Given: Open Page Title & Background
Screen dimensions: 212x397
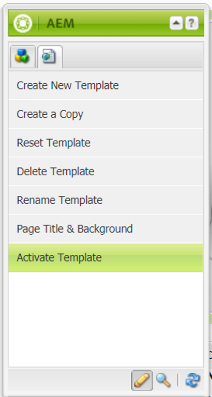Looking at the screenshot, I should click(105, 228).
